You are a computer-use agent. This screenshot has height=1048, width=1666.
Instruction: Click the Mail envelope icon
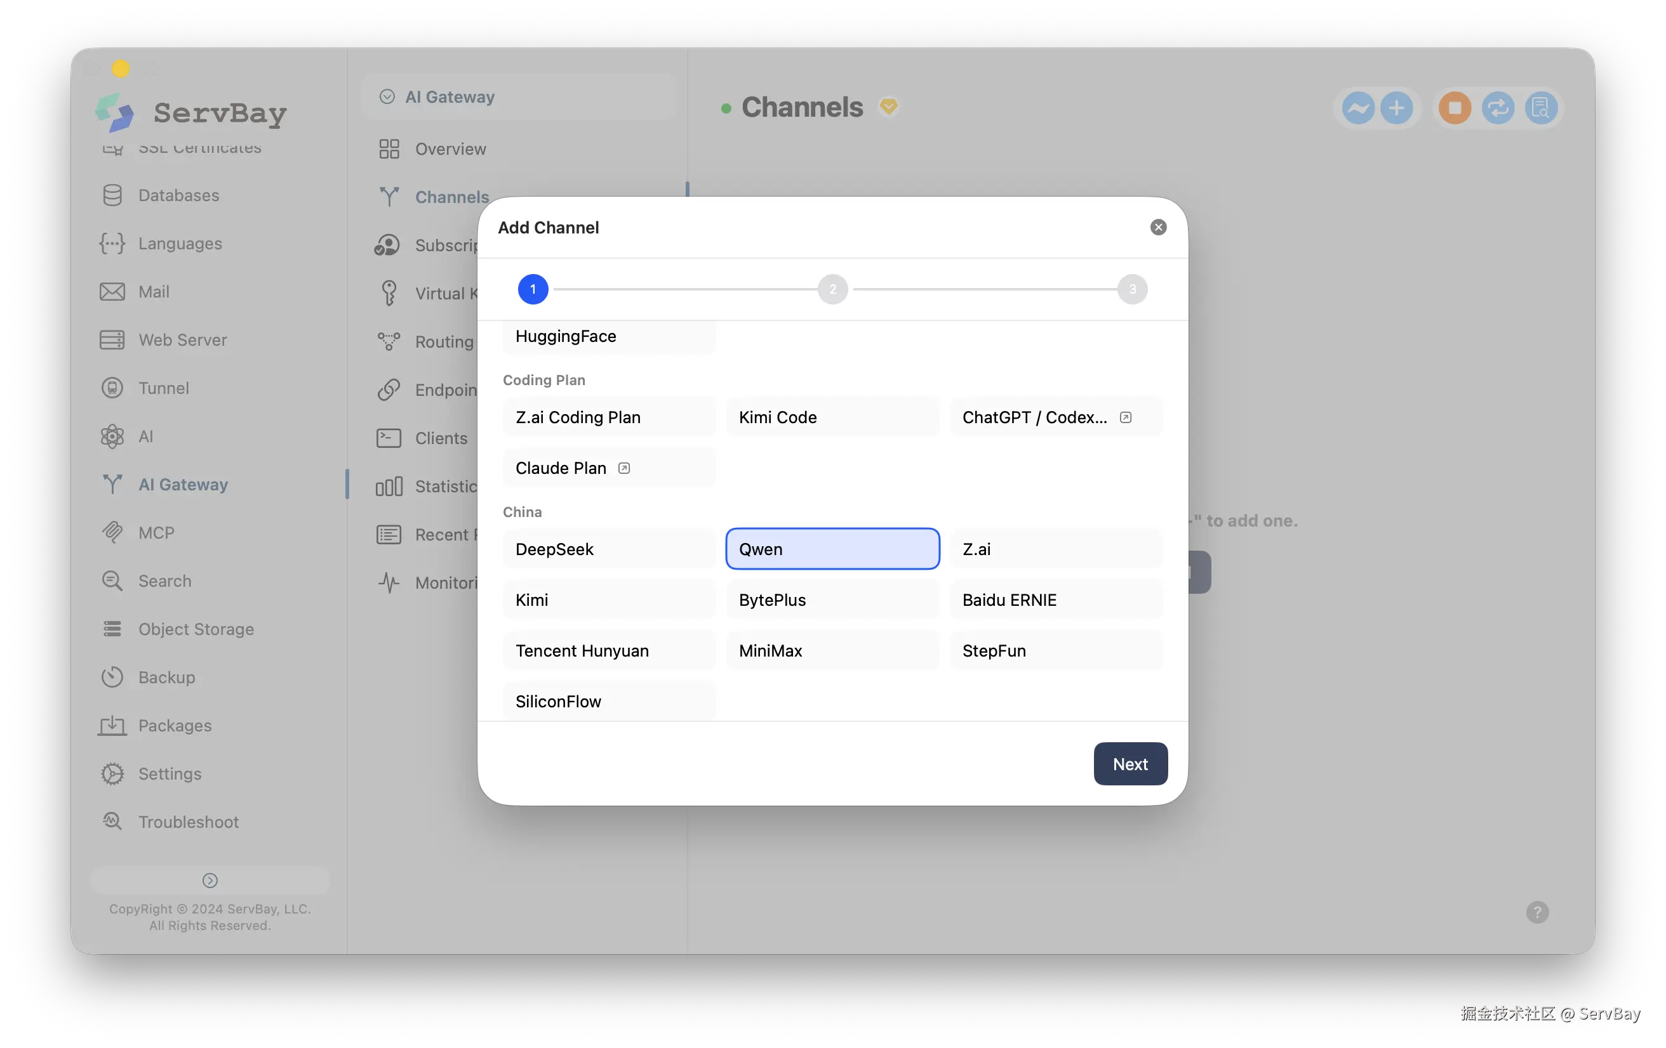pos(112,292)
